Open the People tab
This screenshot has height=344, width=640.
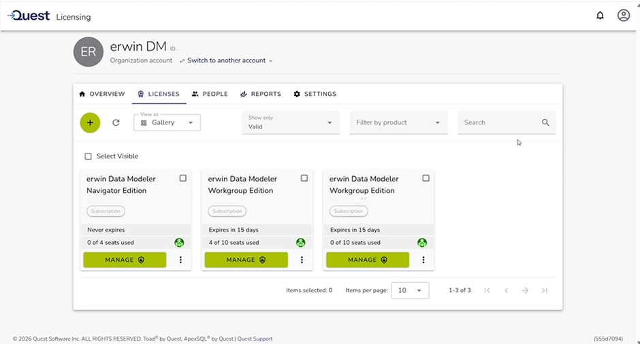[210, 94]
